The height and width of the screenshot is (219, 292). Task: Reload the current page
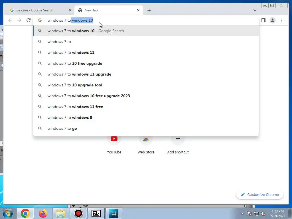pos(29,20)
